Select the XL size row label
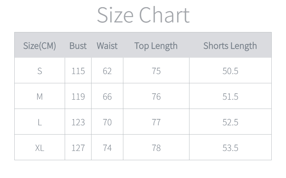Screen dimensions: 286x178 [x=40, y=148]
